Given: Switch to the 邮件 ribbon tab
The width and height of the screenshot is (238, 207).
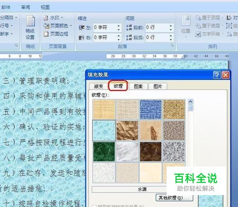Looking at the screenshot, I should pyautogui.click(x=6, y=7).
